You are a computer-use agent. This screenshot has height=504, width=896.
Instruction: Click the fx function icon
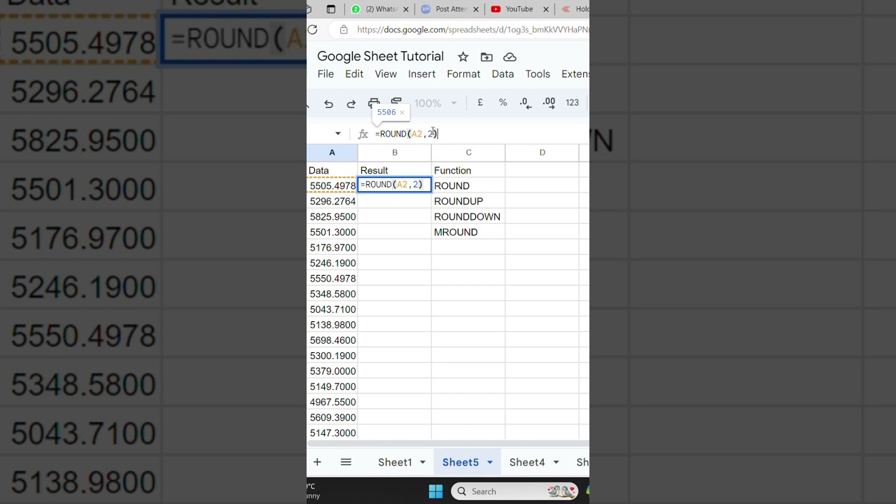(363, 134)
